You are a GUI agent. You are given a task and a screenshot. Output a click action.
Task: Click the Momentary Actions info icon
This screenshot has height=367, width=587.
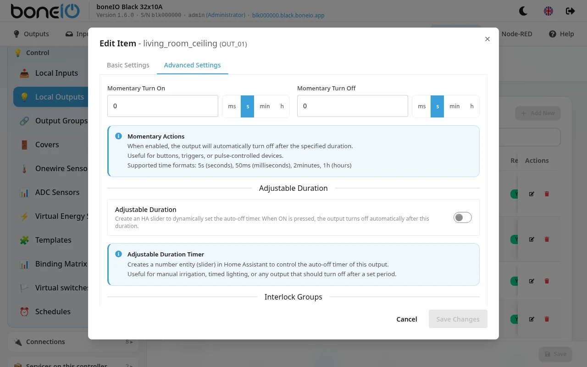coord(118,136)
